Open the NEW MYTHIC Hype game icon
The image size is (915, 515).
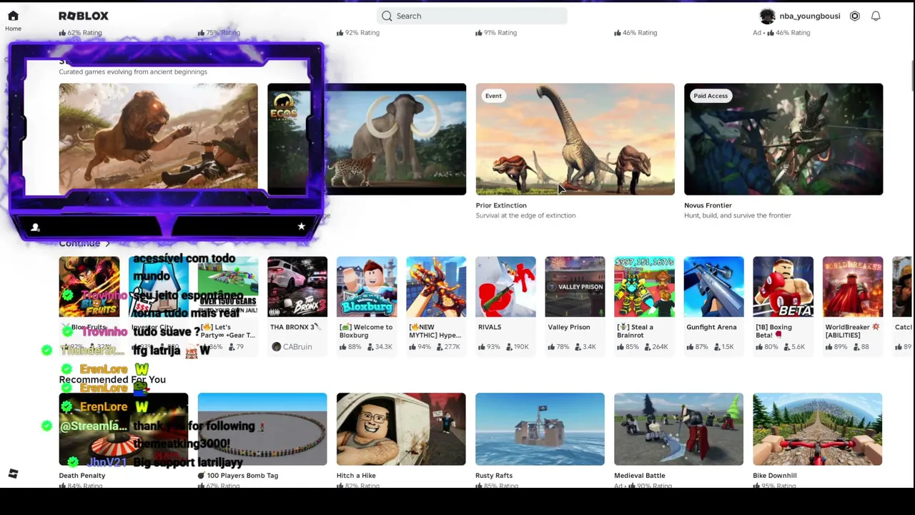436,286
